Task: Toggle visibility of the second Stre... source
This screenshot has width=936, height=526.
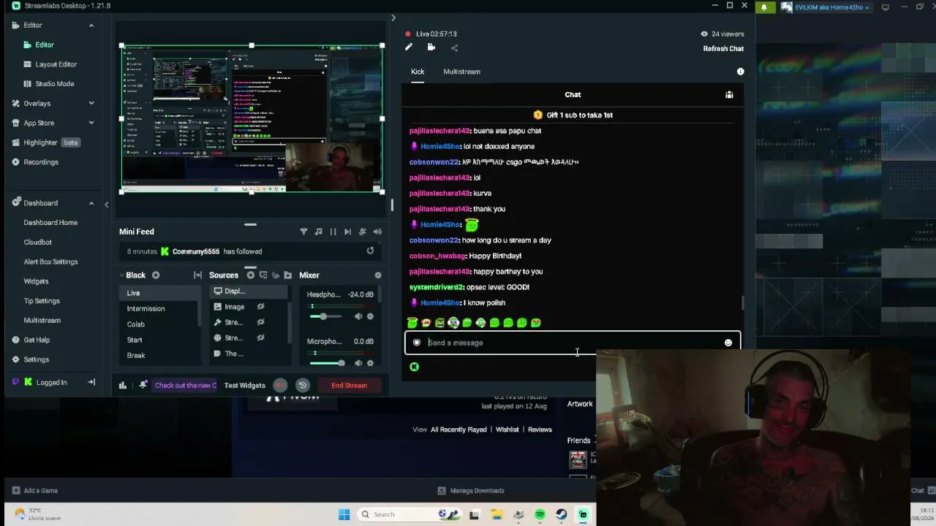Action: (x=260, y=338)
